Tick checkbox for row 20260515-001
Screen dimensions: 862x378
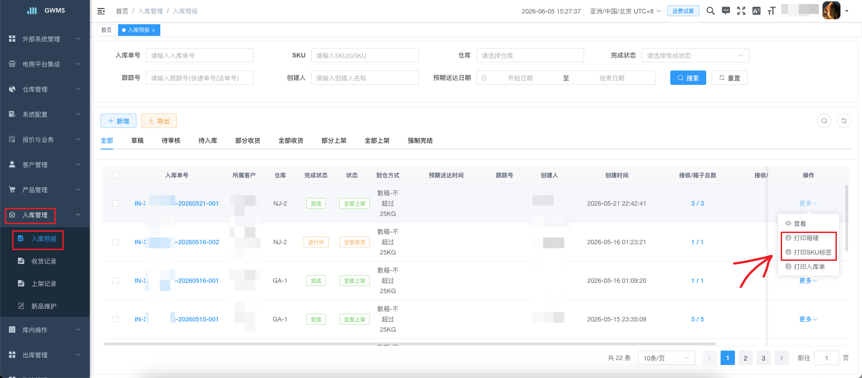(115, 319)
